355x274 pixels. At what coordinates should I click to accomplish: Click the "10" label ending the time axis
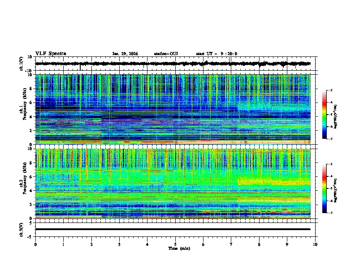(x=315, y=244)
